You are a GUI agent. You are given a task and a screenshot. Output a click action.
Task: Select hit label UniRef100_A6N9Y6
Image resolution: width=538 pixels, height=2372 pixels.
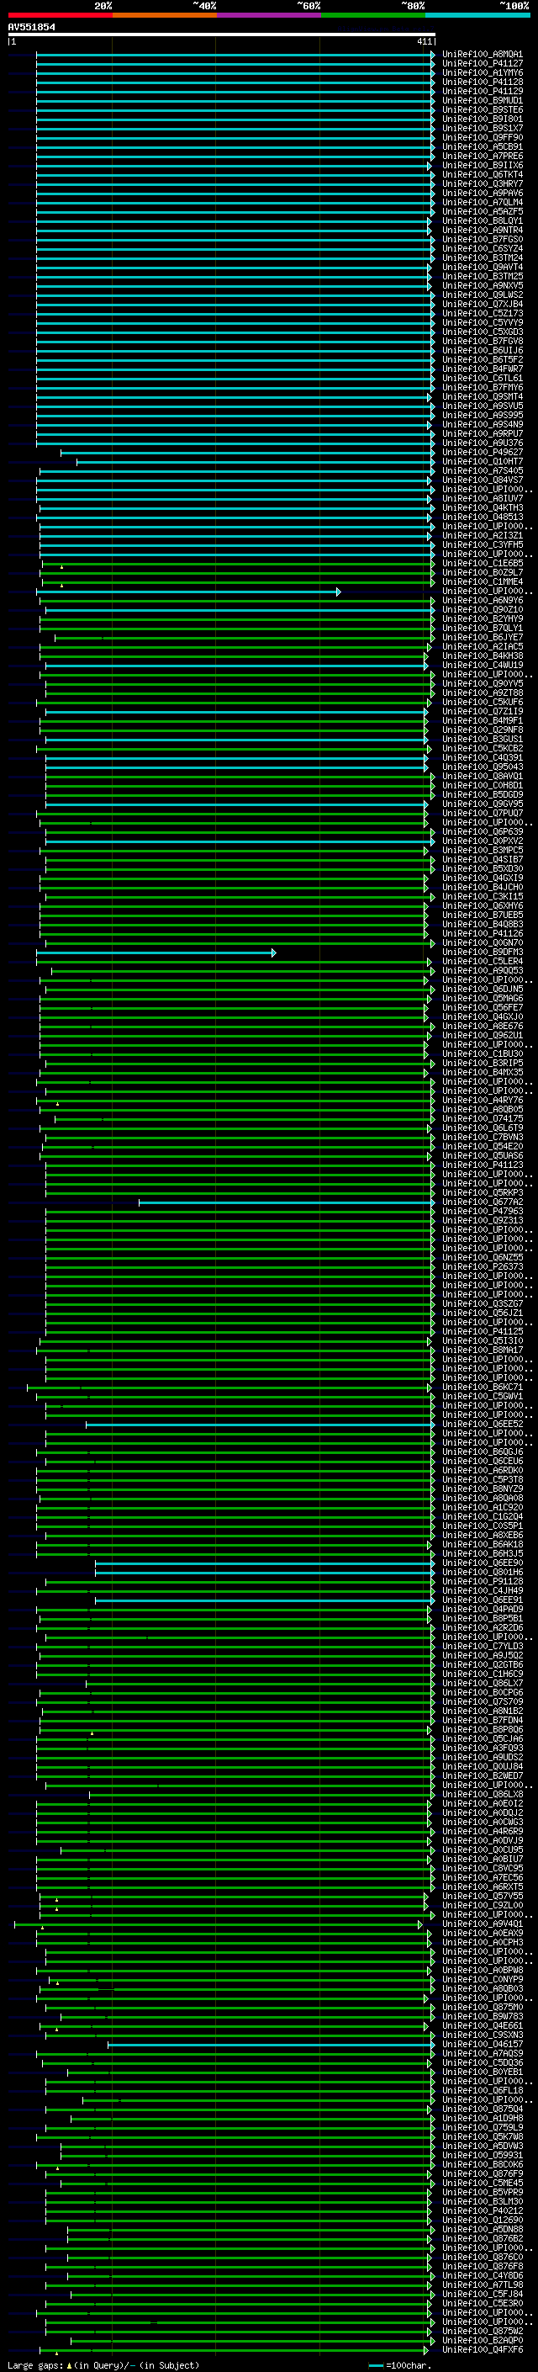tap(482, 601)
